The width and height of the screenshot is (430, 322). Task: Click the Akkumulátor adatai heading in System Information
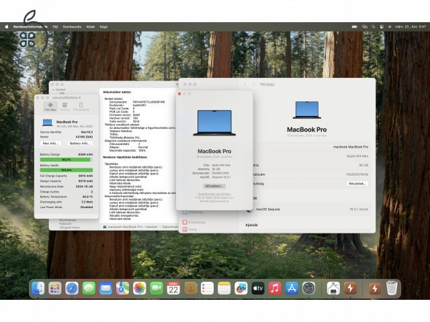point(117,93)
